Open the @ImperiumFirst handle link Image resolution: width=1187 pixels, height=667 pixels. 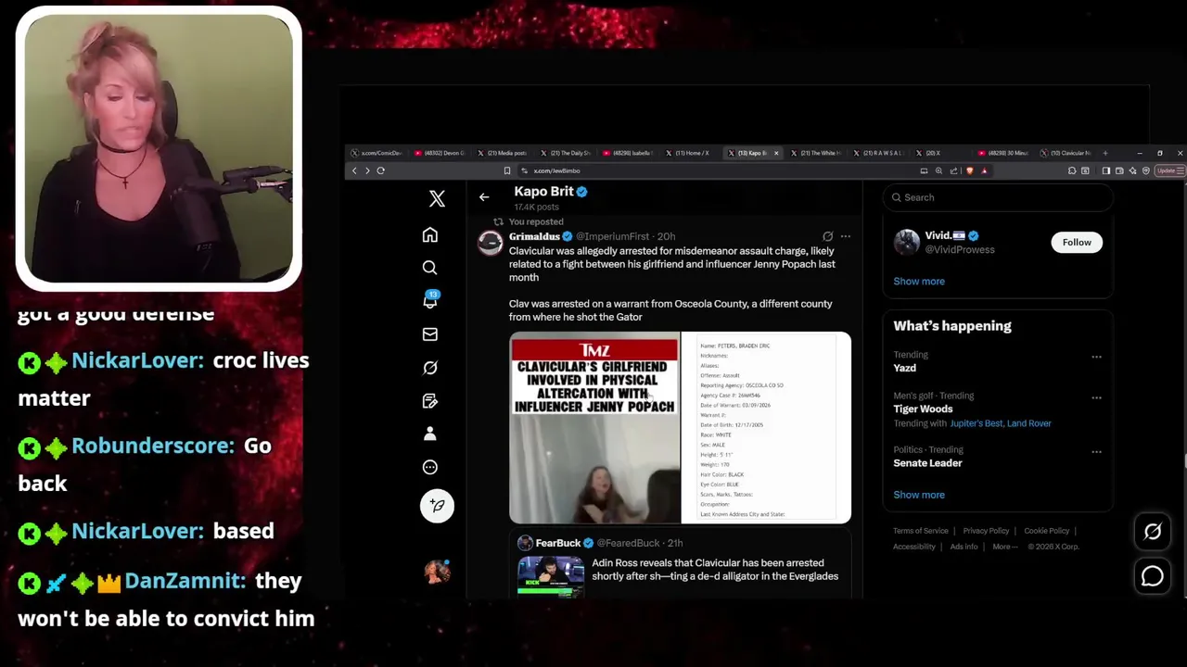[613, 236]
